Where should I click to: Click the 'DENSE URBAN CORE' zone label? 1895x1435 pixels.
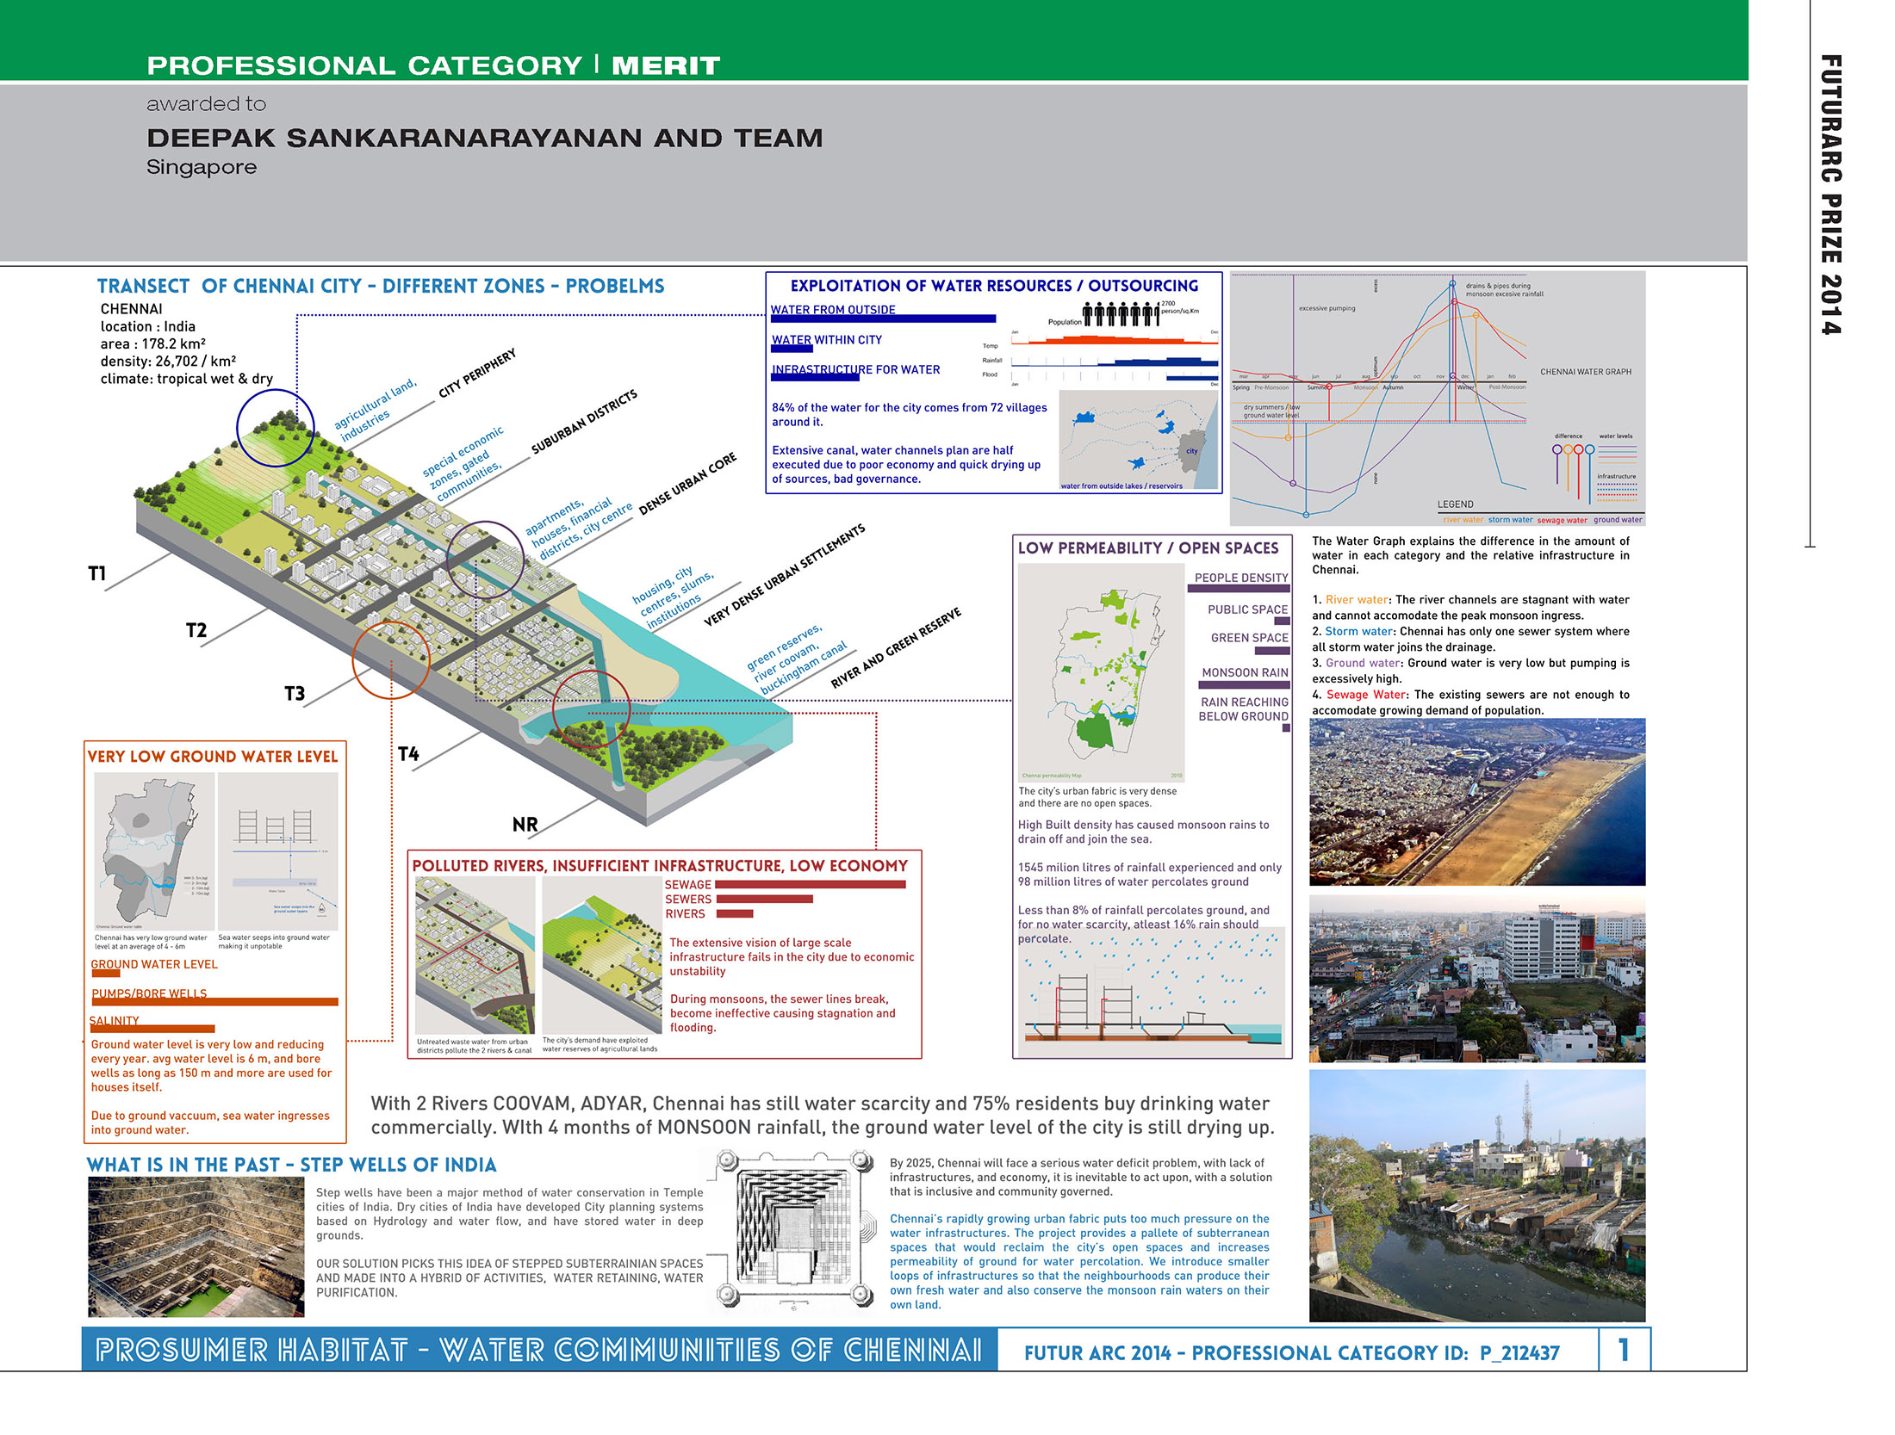point(687,483)
